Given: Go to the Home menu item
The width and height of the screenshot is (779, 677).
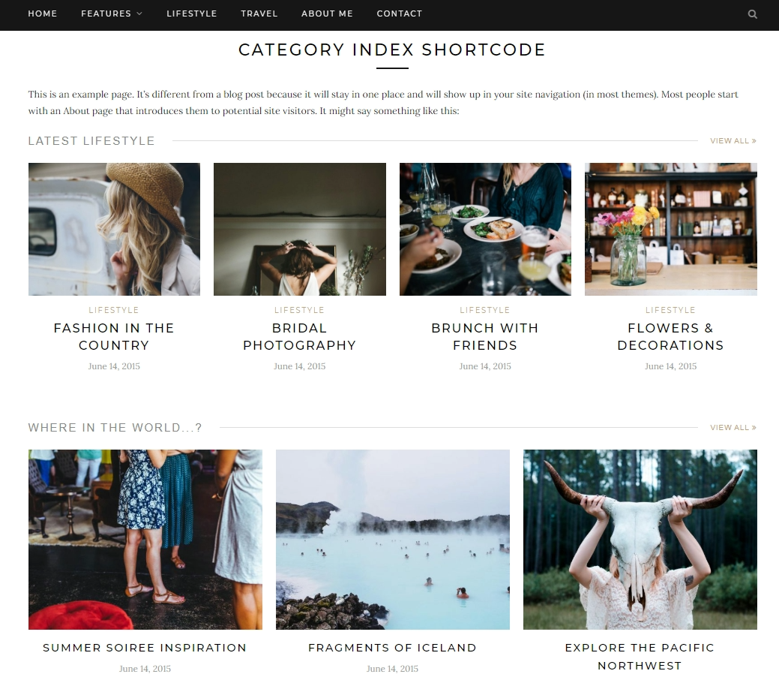Looking at the screenshot, I should pyautogui.click(x=42, y=14).
